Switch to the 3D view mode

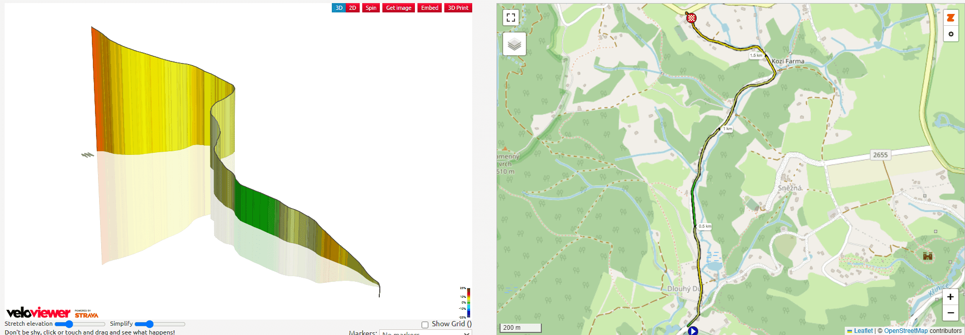(339, 8)
